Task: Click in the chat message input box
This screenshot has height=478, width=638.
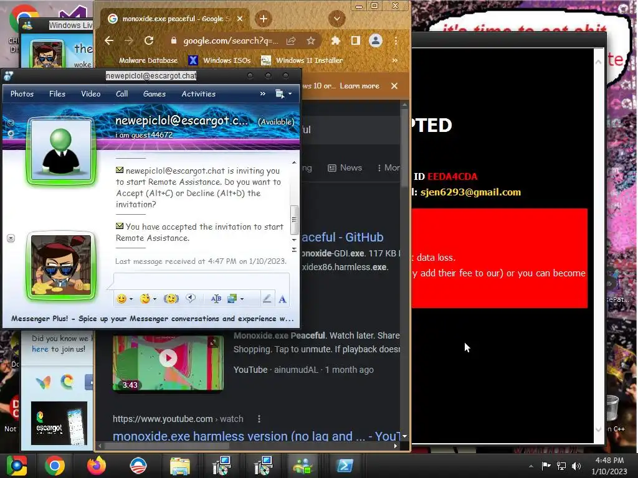Action: pos(201,281)
